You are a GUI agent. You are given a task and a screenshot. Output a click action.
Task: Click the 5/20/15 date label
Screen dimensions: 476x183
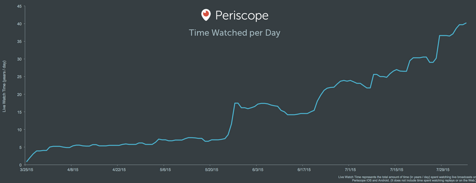click(211, 170)
